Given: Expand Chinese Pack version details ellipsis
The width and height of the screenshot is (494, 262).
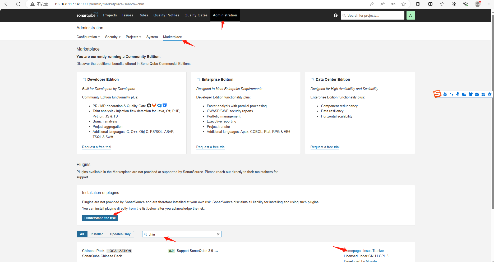Looking at the screenshot, I should (216, 251).
